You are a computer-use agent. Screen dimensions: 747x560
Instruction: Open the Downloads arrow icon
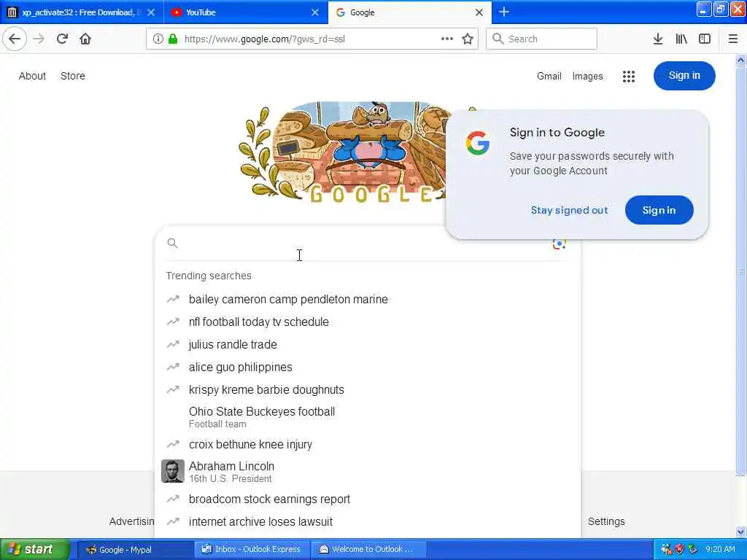pyautogui.click(x=657, y=39)
